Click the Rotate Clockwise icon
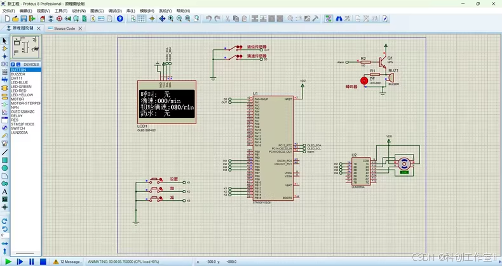The height and width of the screenshot is (266, 502). (4, 221)
